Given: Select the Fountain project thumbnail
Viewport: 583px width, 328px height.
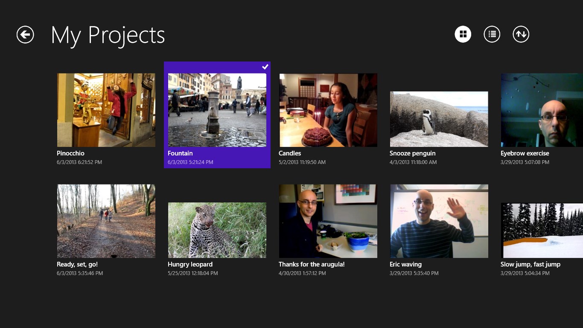Looking at the screenshot, I should tap(217, 110).
